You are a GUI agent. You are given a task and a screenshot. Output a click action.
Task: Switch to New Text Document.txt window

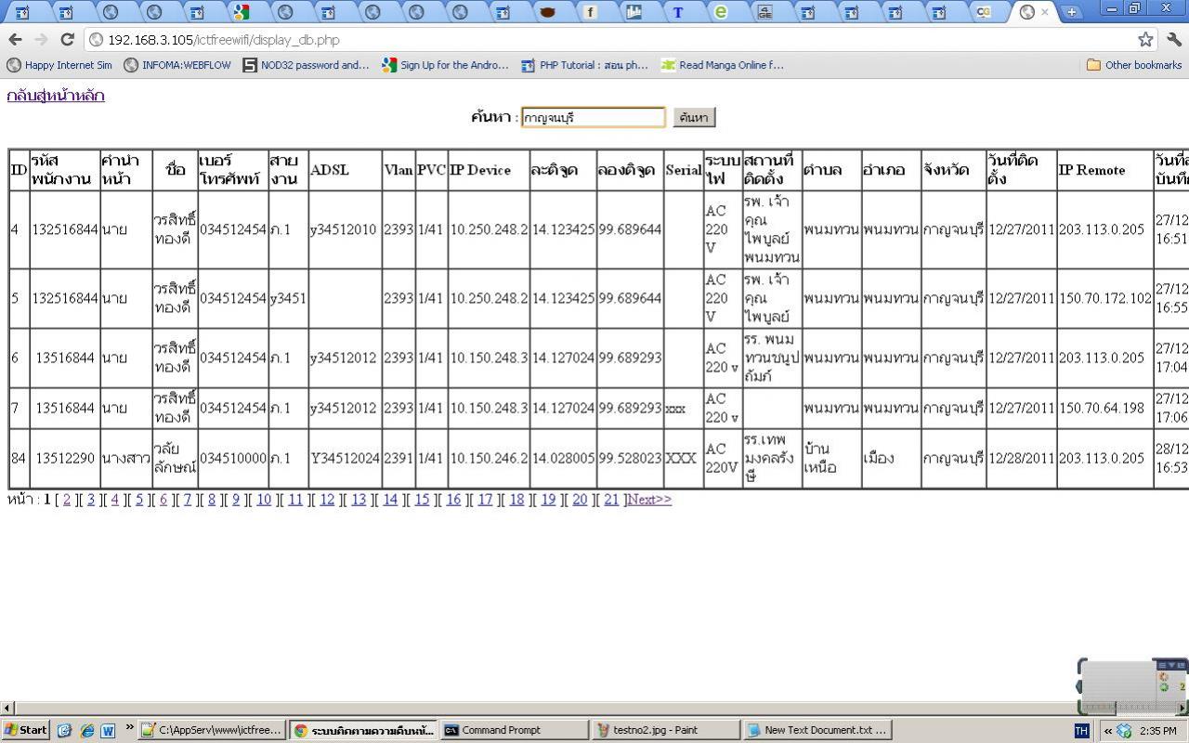[817, 730]
